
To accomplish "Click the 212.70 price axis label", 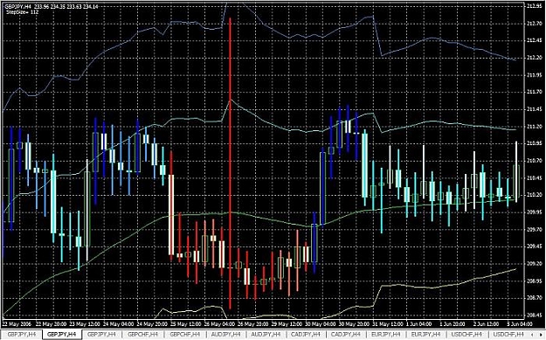I will (534, 24).
